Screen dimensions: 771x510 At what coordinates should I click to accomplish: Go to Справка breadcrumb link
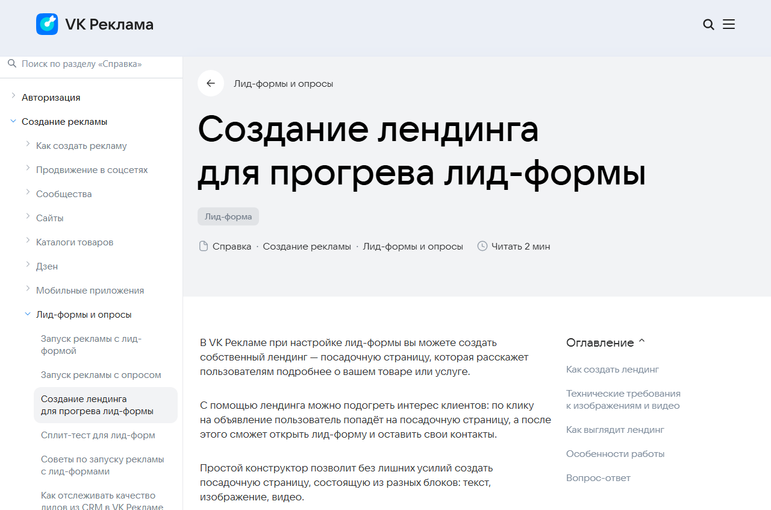[x=232, y=247]
